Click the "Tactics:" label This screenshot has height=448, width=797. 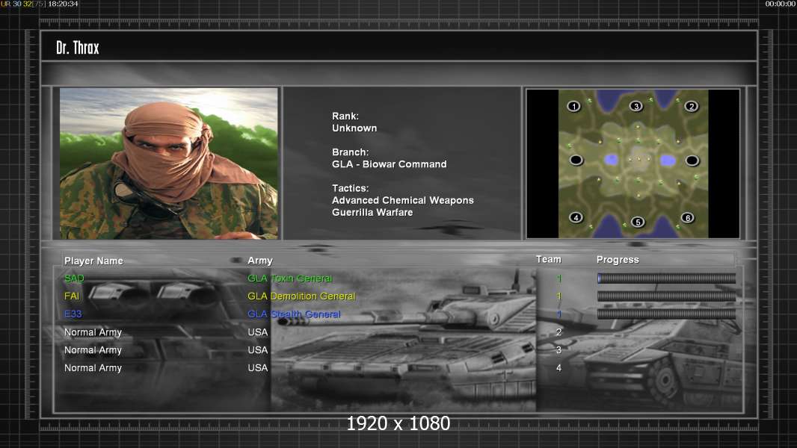[x=350, y=188]
